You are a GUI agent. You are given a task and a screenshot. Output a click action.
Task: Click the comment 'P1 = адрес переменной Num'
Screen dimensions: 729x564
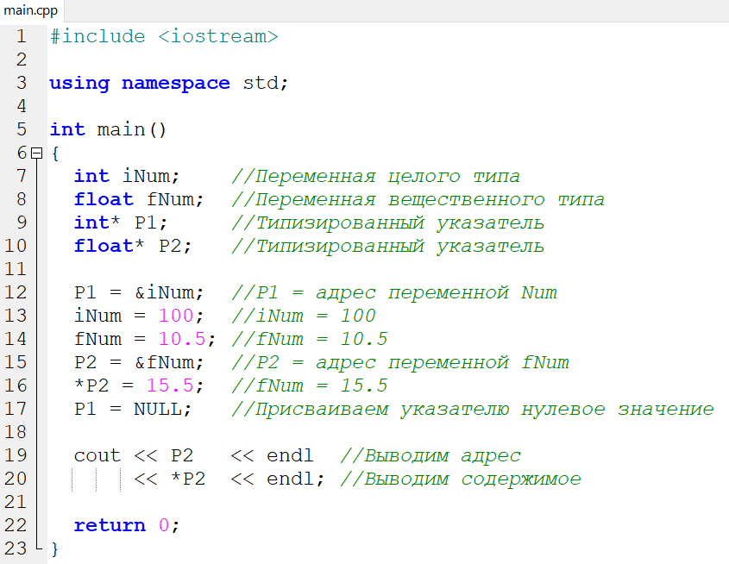coord(394,292)
